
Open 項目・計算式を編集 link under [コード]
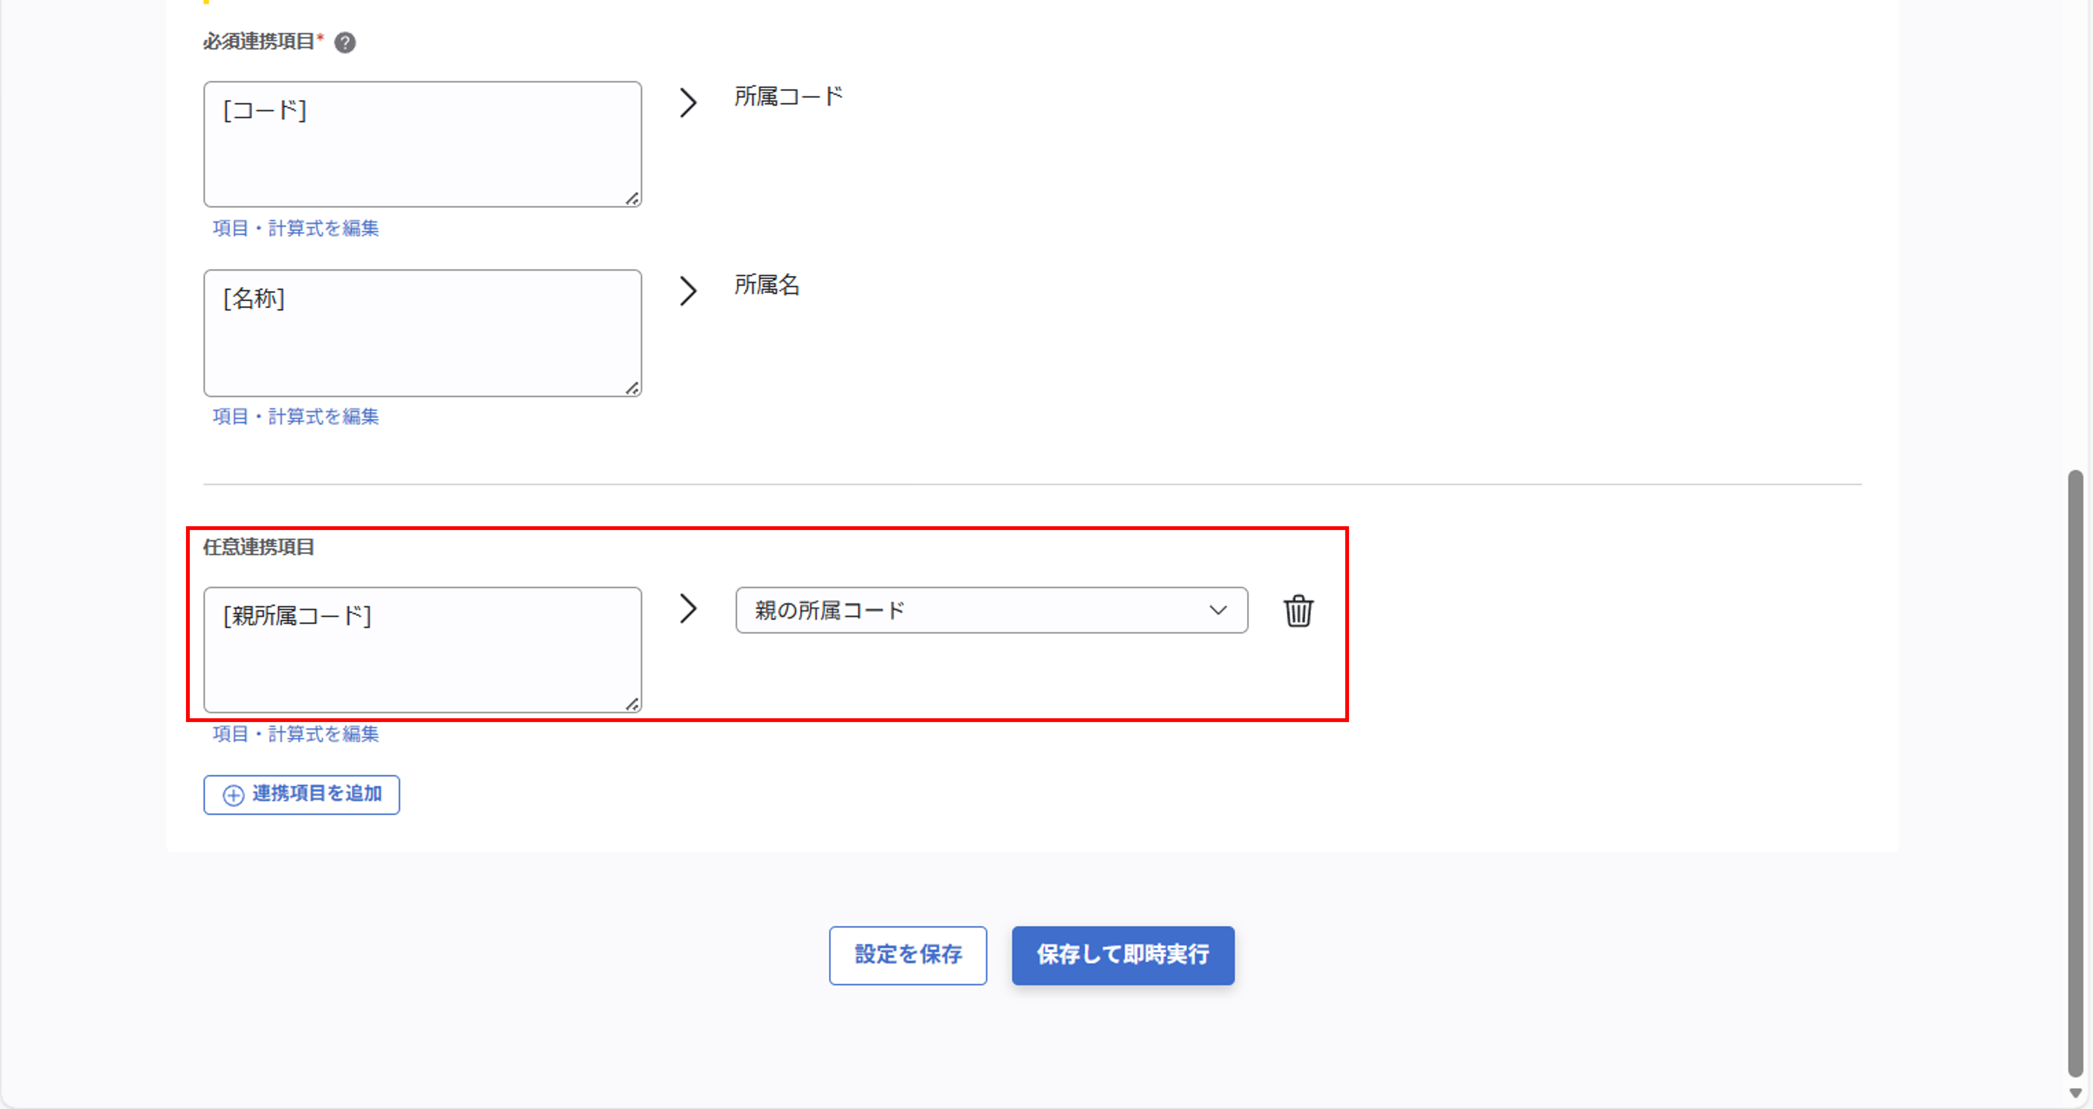[x=296, y=228]
